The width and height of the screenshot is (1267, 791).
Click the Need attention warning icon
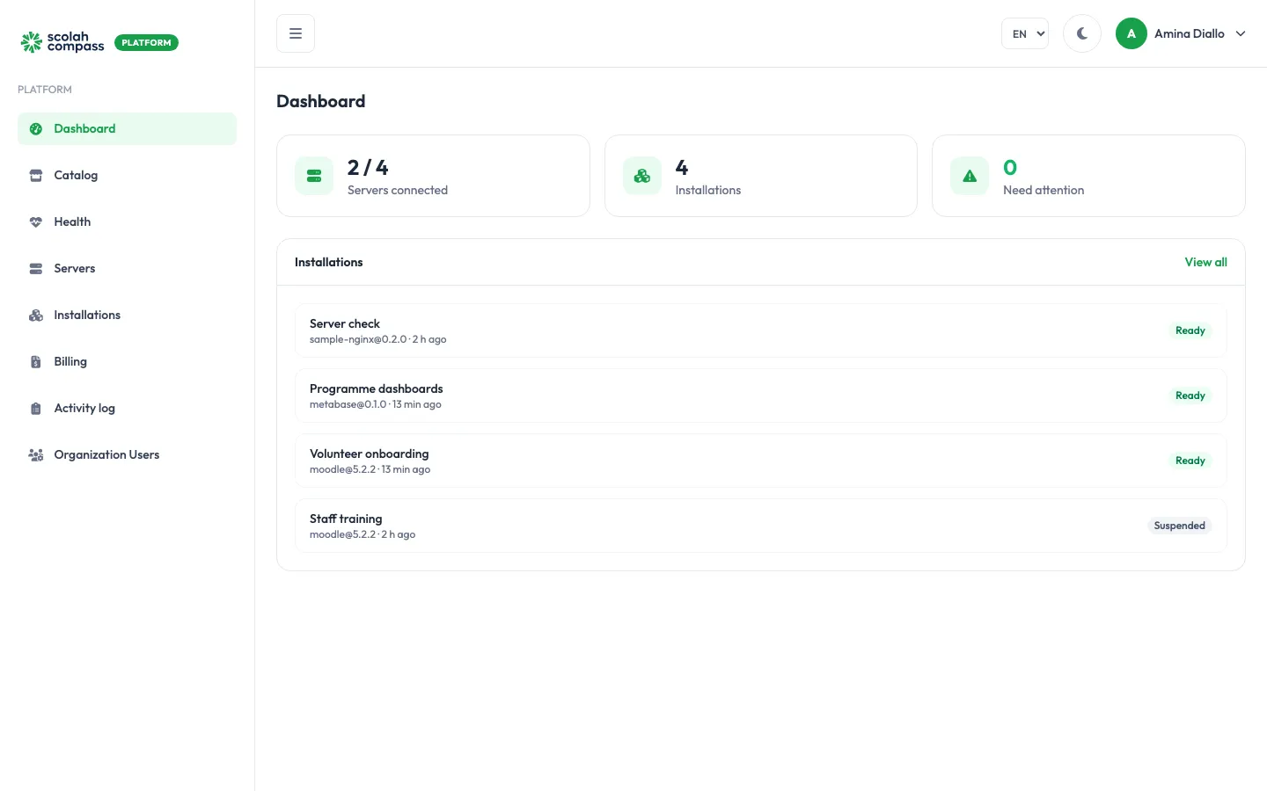coord(970,176)
